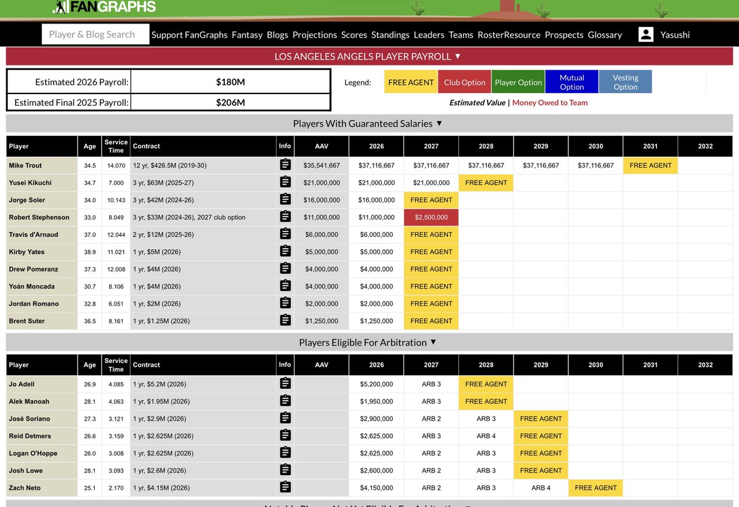Click Reid Detmers's ARB 4 cell
Screen dimensions: 739x507
click(486, 435)
